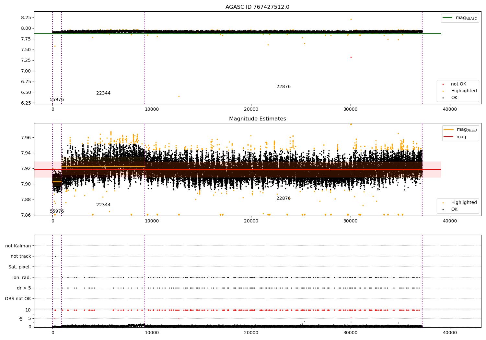Click the 30000 x-tick under the bottom plot

[351, 333]
